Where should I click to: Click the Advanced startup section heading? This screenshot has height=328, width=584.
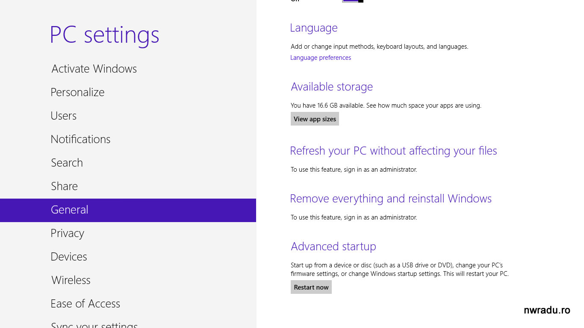[333, 246]
